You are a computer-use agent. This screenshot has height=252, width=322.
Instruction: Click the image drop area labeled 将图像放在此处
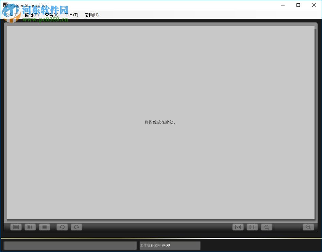click(160, 122)
